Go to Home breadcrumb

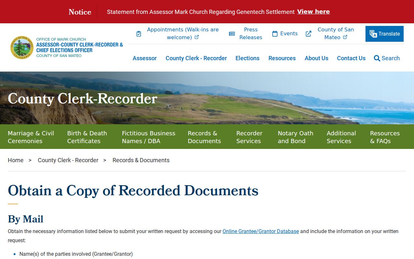click(x=16, y=160)
